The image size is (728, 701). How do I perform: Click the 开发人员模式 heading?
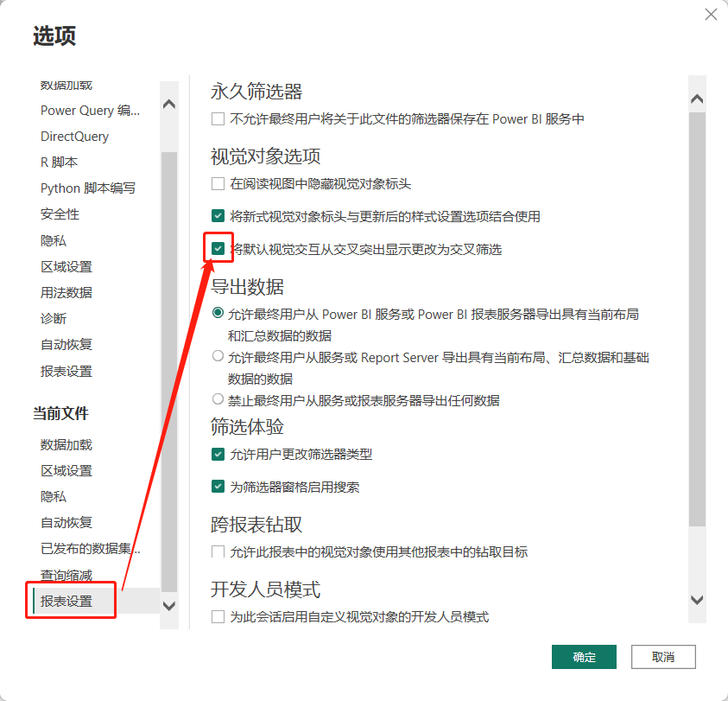coord(266,589)
